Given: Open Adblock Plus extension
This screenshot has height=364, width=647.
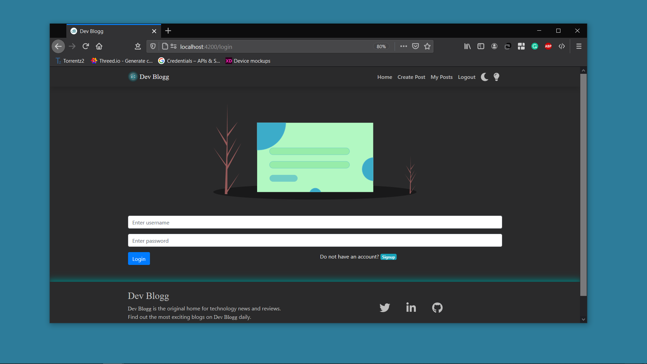Looking at the screenshot, I should click(x=548, y=47).
